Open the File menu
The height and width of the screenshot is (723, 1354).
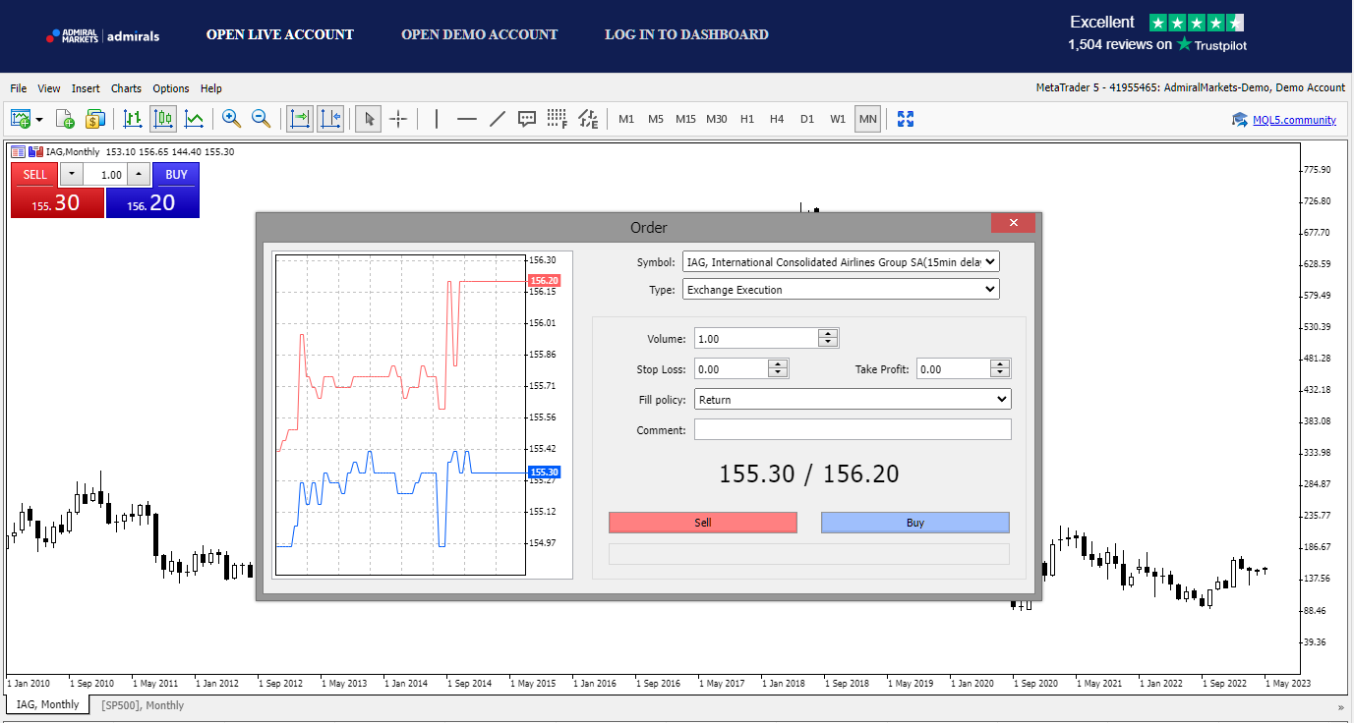click(x=19, y=88)
